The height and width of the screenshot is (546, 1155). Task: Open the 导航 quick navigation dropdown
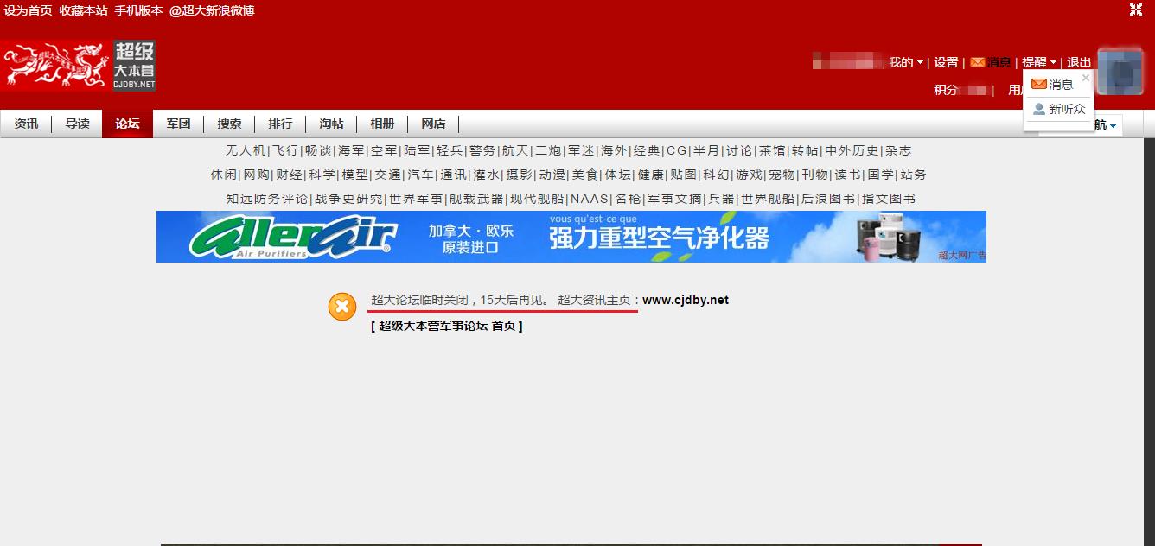(1106, 125)
